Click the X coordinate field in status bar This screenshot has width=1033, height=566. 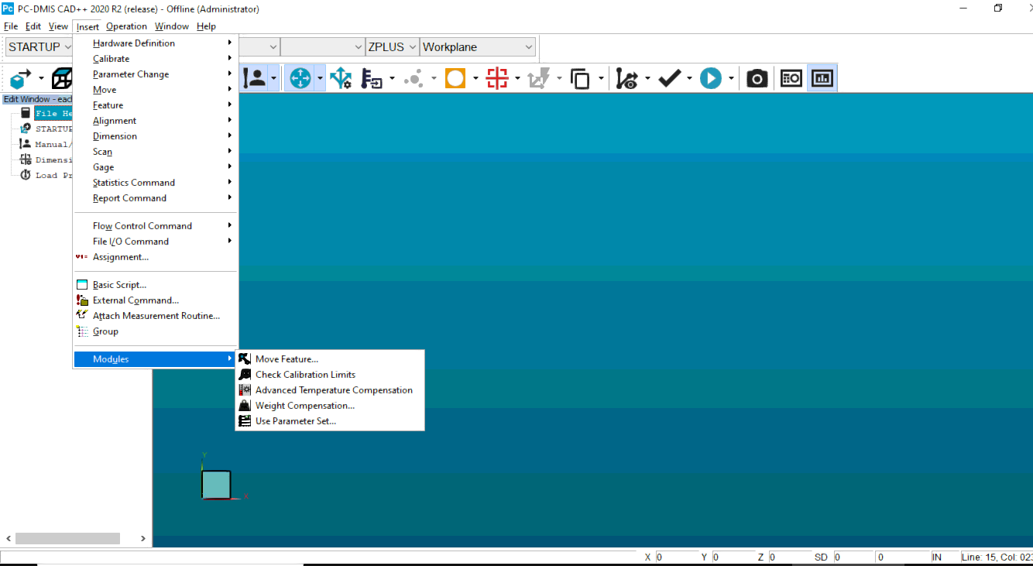click(x=678, y=557)
